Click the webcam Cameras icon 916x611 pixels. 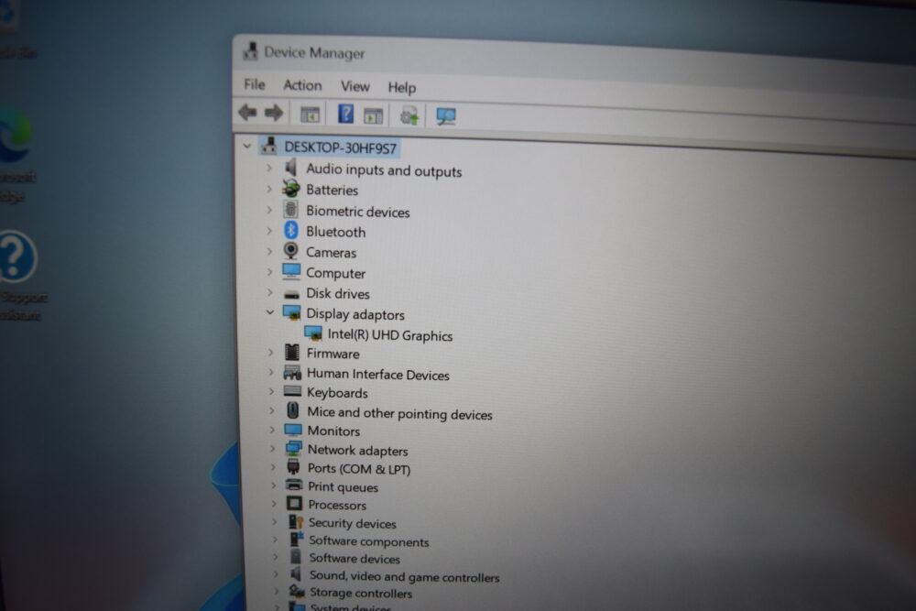290,251
